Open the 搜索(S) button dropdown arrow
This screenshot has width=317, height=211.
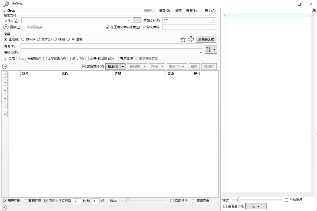[x=123, y=67]
